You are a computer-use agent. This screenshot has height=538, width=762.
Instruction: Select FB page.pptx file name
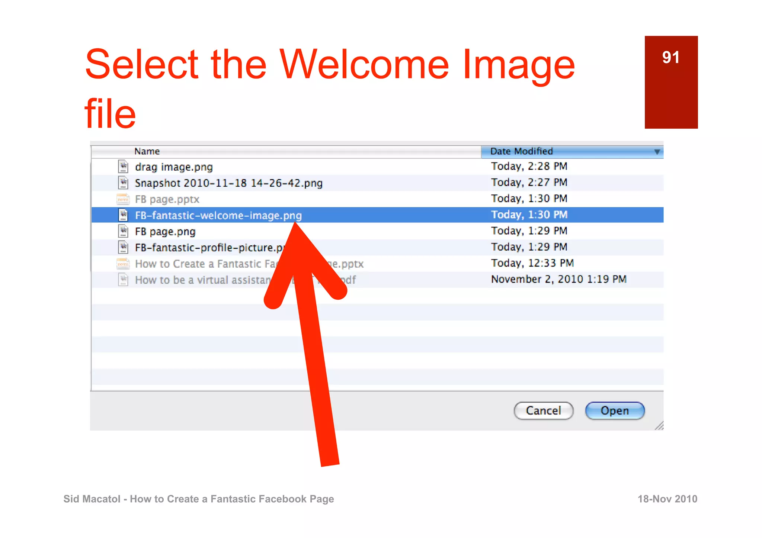pos(167,199)
